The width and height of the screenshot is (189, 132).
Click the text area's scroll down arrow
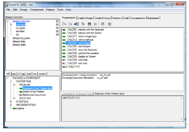pyautogui.click(x=182, y=119)
